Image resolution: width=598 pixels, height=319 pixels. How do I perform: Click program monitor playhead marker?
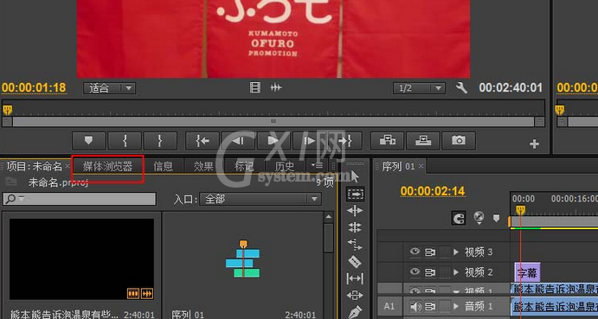click(x=7, y=110)
